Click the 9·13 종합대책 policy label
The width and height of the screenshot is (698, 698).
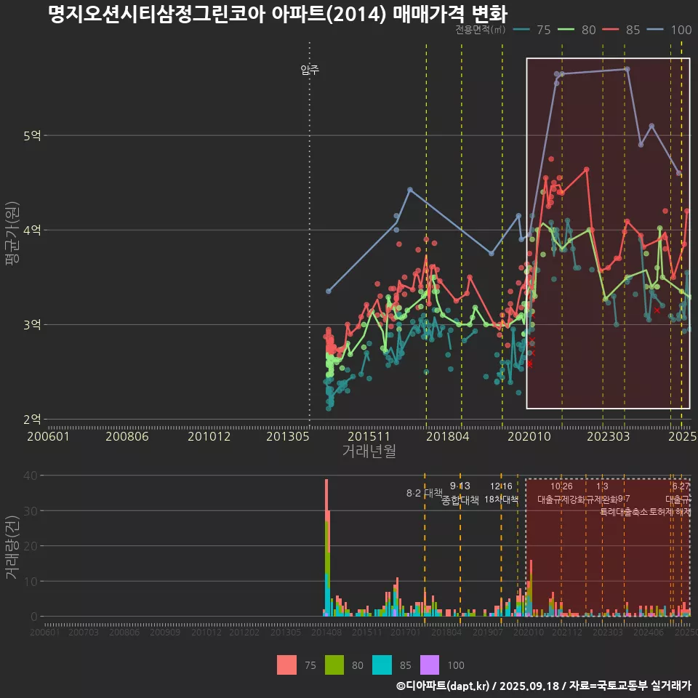pyautogui.click(x=460, y=493)
